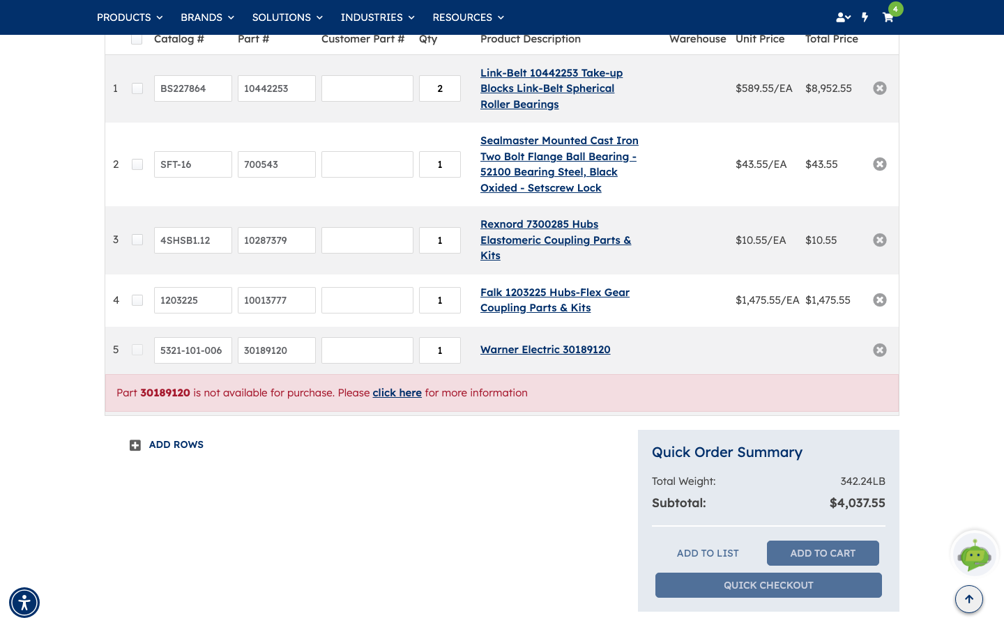1004x627 pixels.
Task: Click the plus icon beside Add Rows
Action: pos(135,445)
